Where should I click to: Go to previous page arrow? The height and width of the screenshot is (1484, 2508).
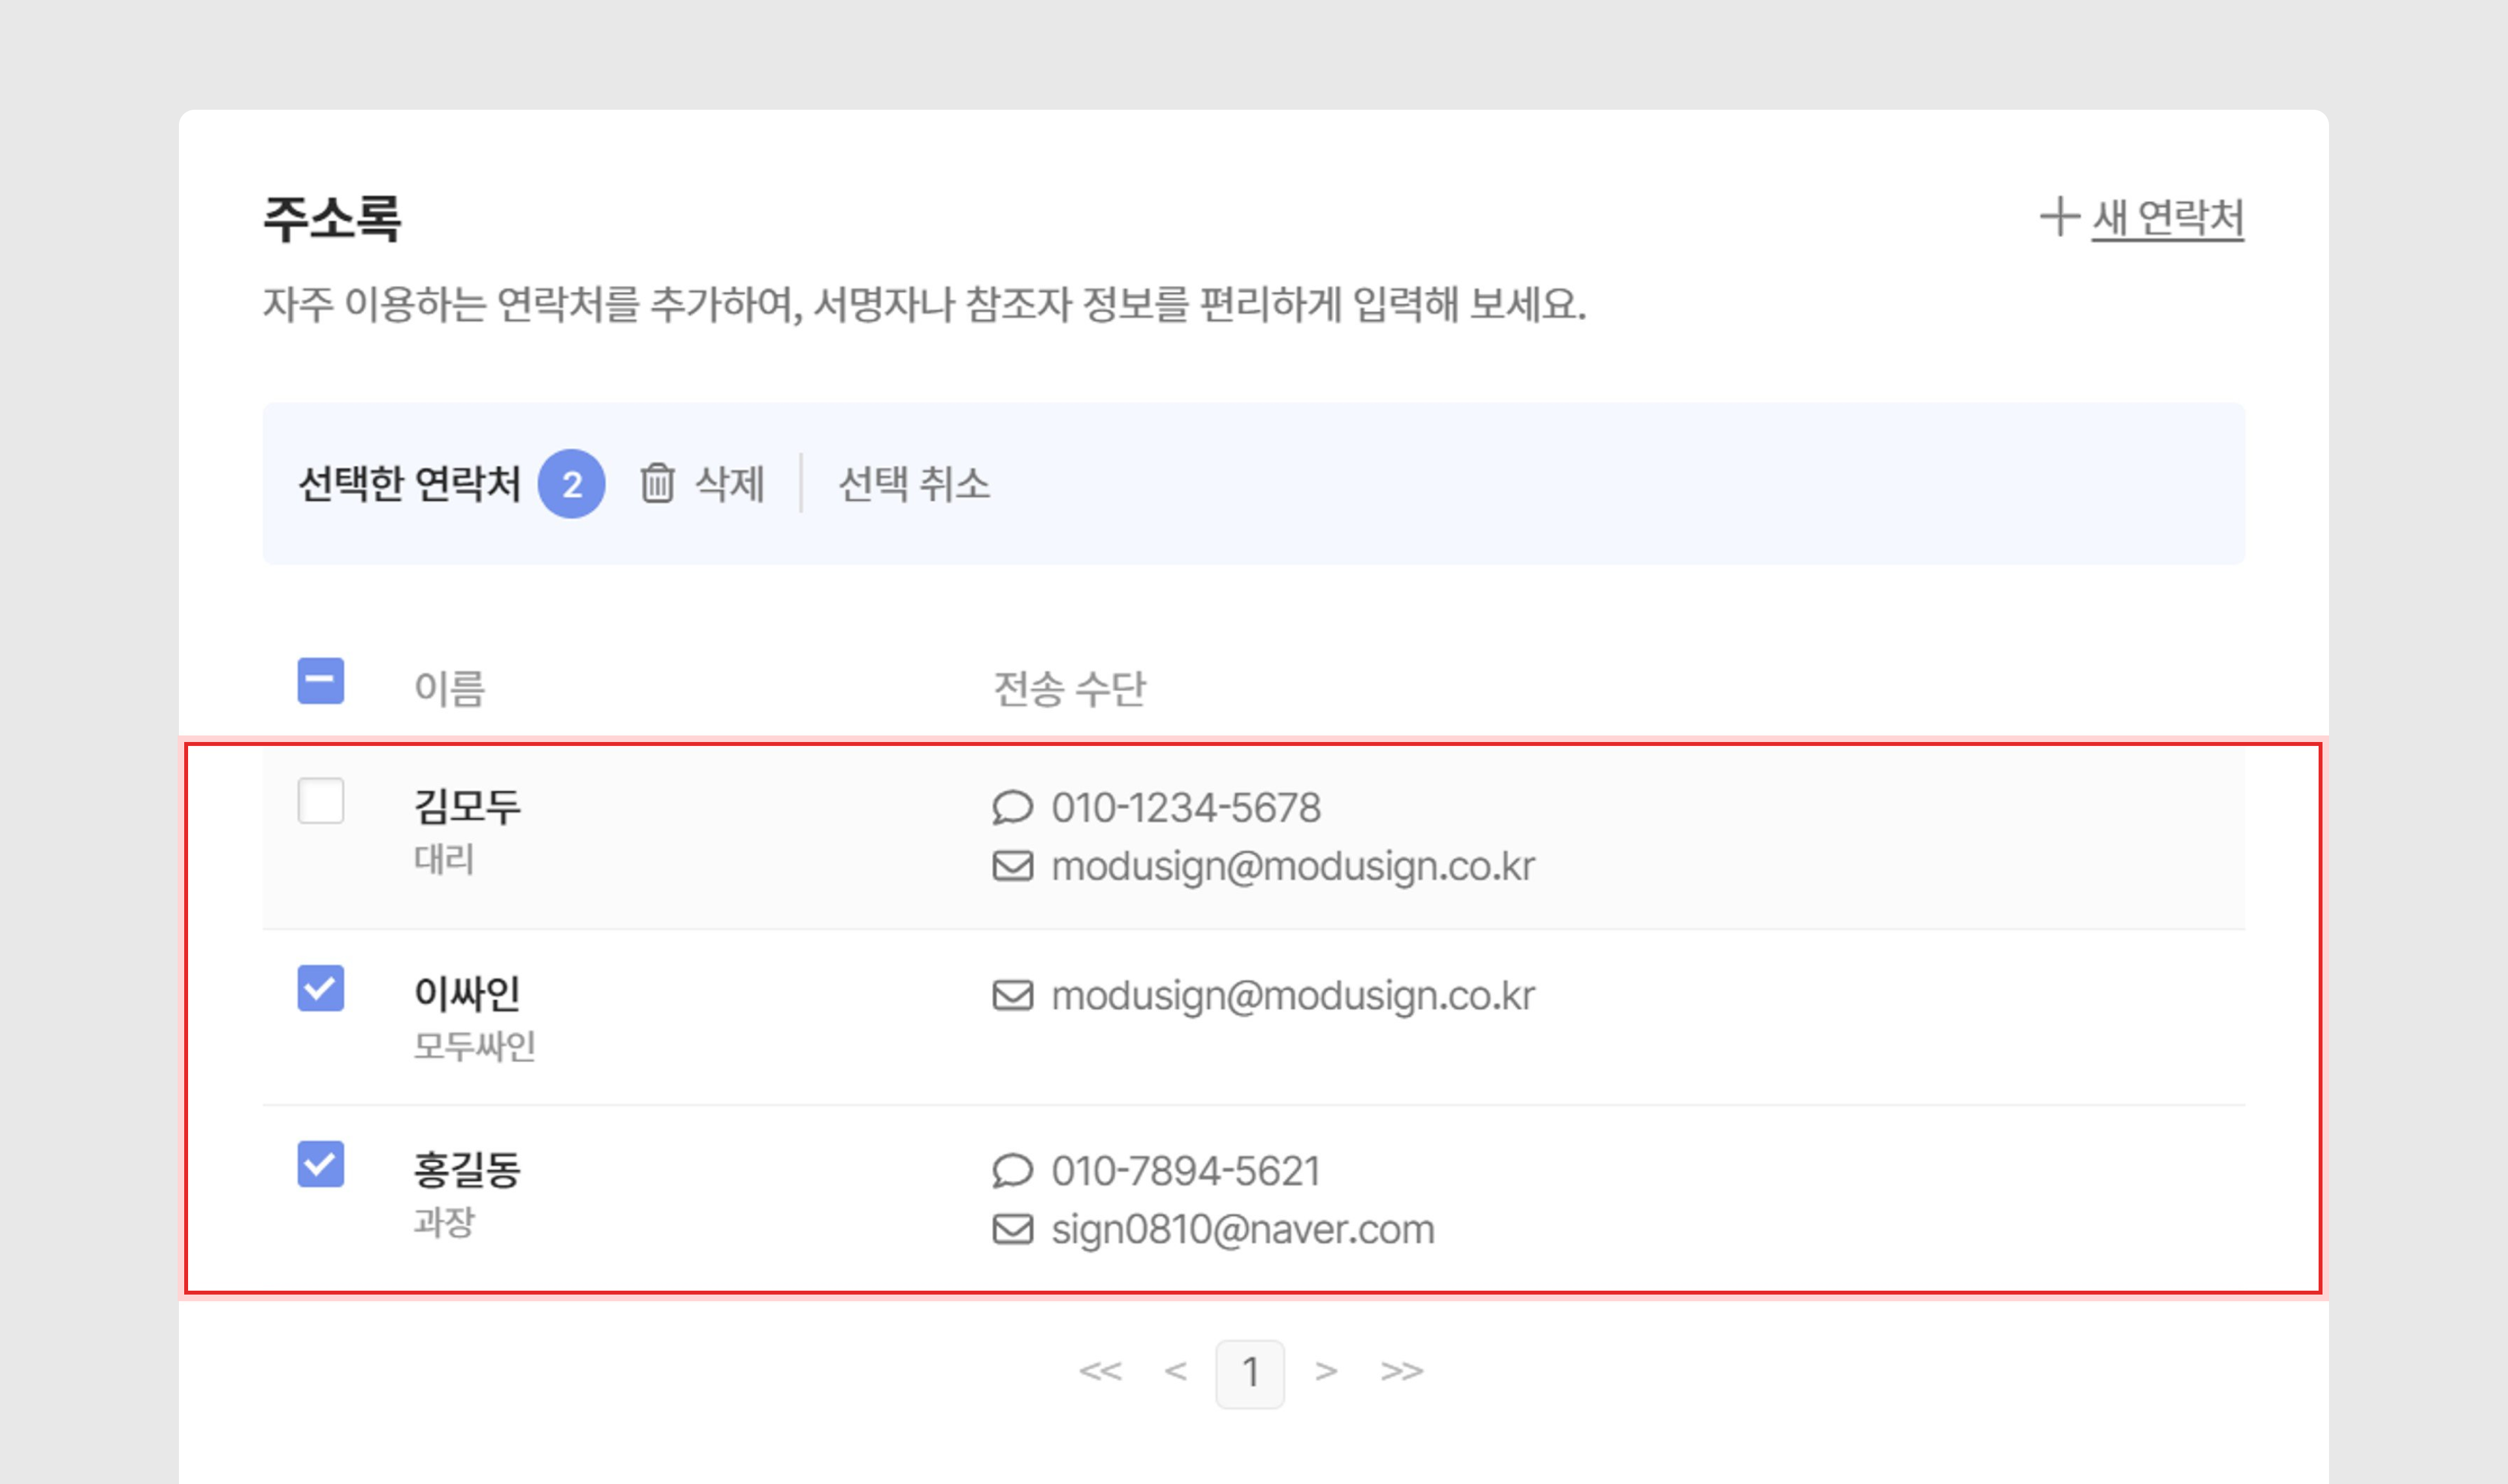coord(1176,1371)
